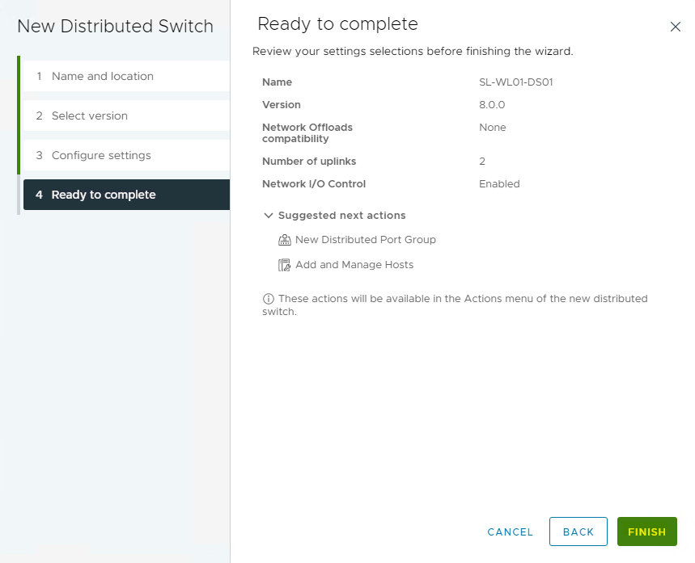
Task: Click the Add and Manage Hosts icon
Action: (284, 265)
